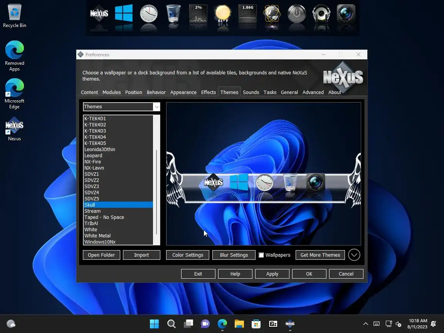Open the Sounds tab
Viewport: 444px width, 333px height.
click(251, 92)
